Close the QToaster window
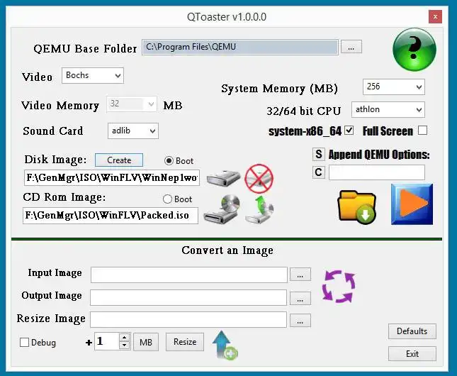The width and height of the screenshot is (457, 376). point(435,16)
